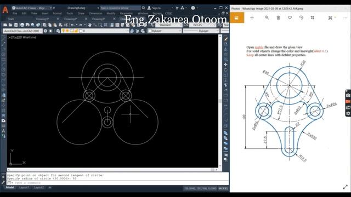351x197 pixels.
Task: Click the Photos delete trash icon
Action: (278, 18)
